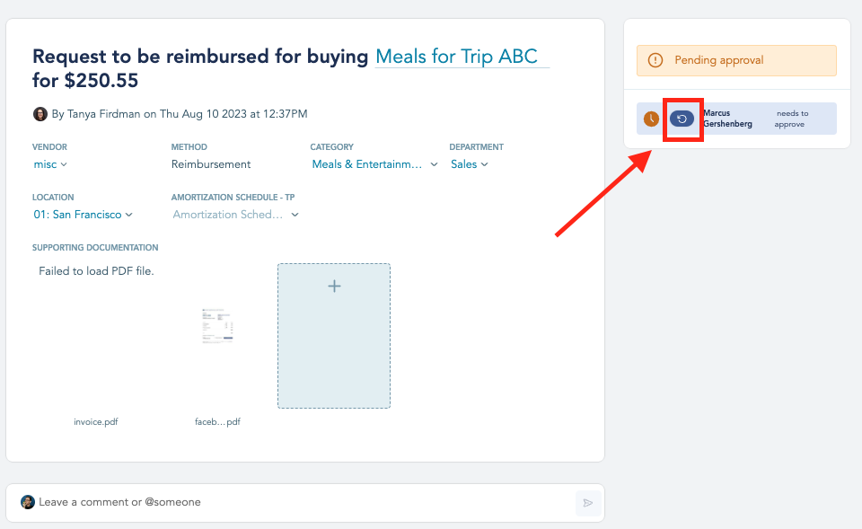Image resolution: width=862 pixels, height=529 pixels.
Task: Click the Leave a comment field
Action: coord(305,503)
